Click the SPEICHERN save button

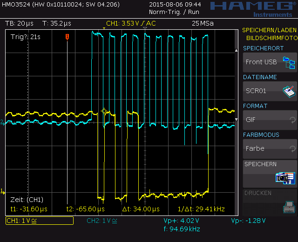[x=270, y=174]
